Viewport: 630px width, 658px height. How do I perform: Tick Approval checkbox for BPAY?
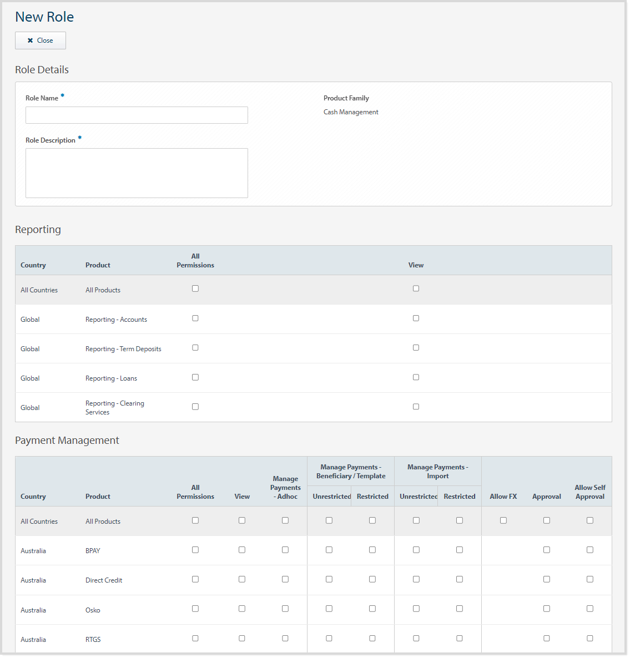point(547,550)
